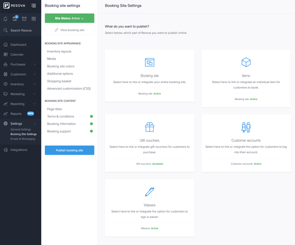This screenshot has height=245, width=295.
Task: Open Booking support link
Action: (x=59, y=131)
